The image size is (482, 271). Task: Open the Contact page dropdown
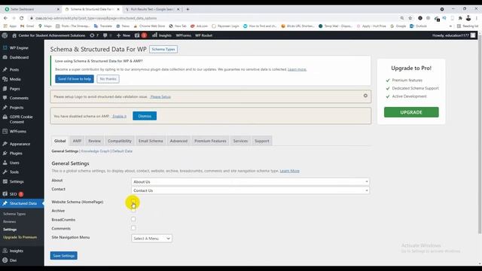coord(250,190)
